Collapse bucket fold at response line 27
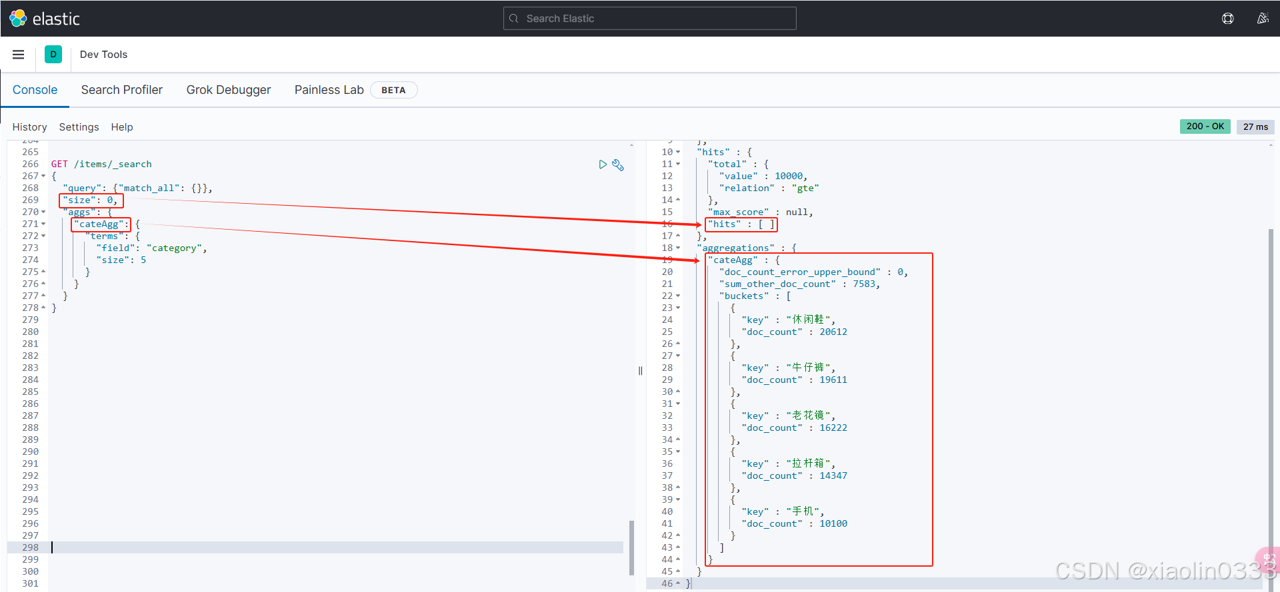This screenshot has width=1280, height=592. click(x=678, y=356)
